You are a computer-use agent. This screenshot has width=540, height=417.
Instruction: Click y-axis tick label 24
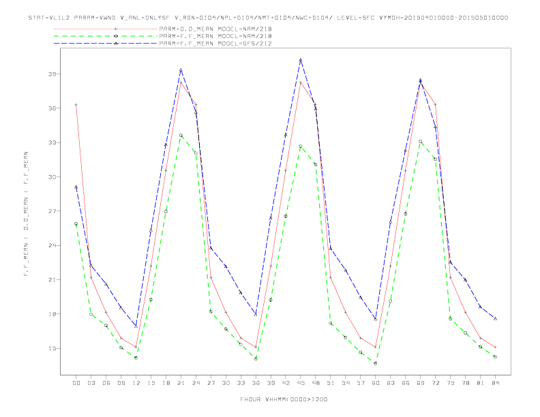(52, 246)
